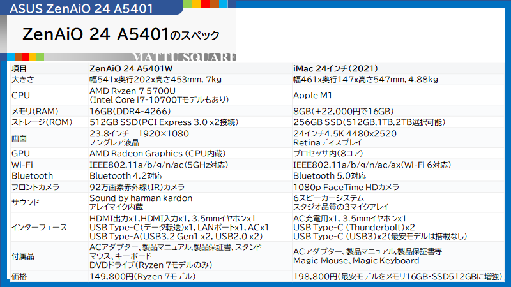Select the '画面' row label
511x287 pixels.
(19, 138)
